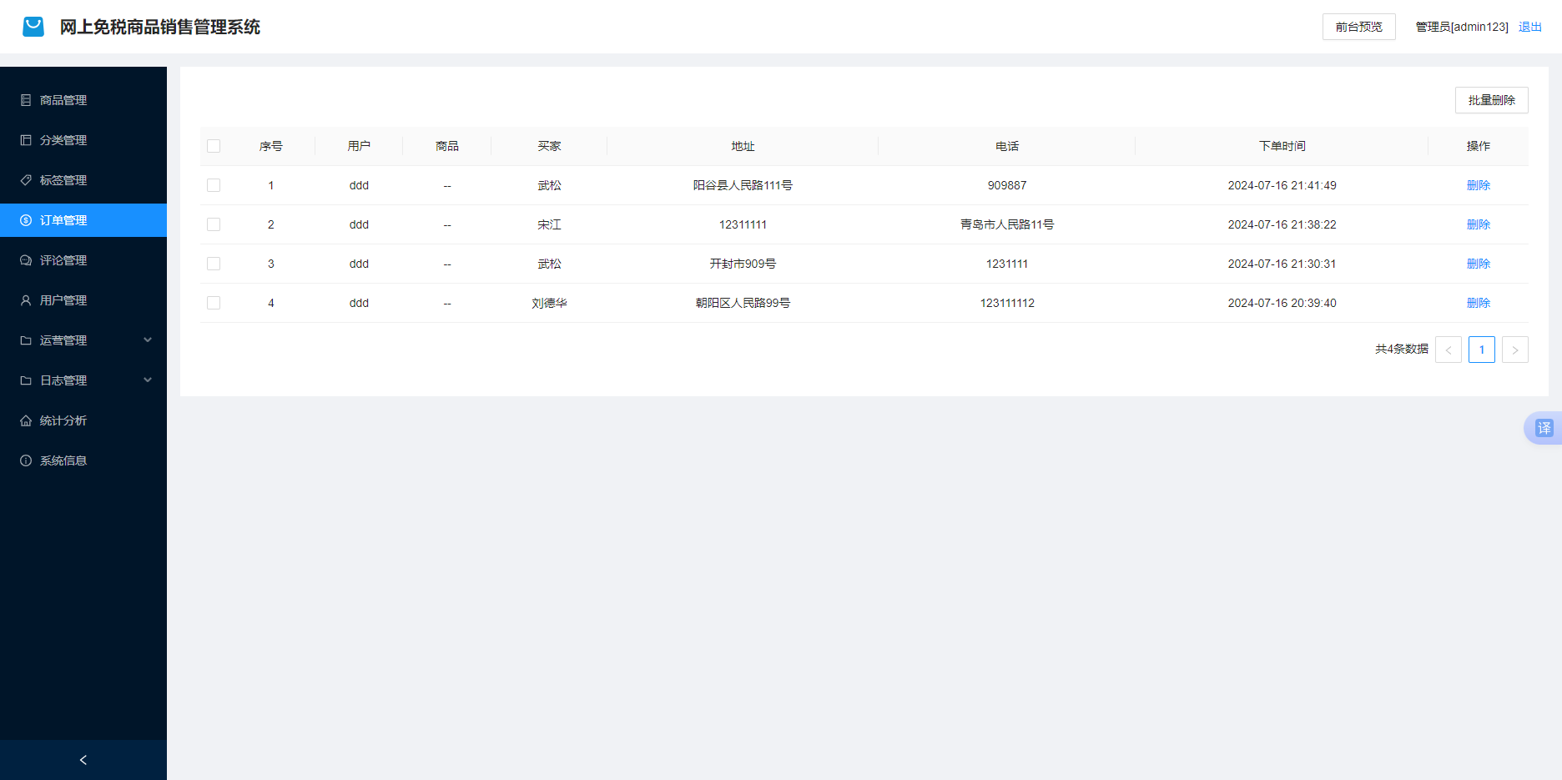The height and width of the screenshot is (780, 1562).
Task: Open 用户管理 menu item
Action: click(83, 300)
